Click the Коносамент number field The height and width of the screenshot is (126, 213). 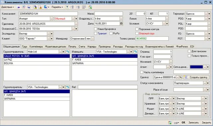pyautogui.click(x=48, y=14)
